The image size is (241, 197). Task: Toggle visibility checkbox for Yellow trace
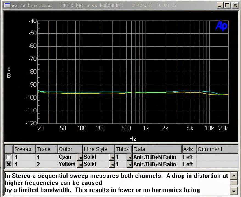coord(9,164)
